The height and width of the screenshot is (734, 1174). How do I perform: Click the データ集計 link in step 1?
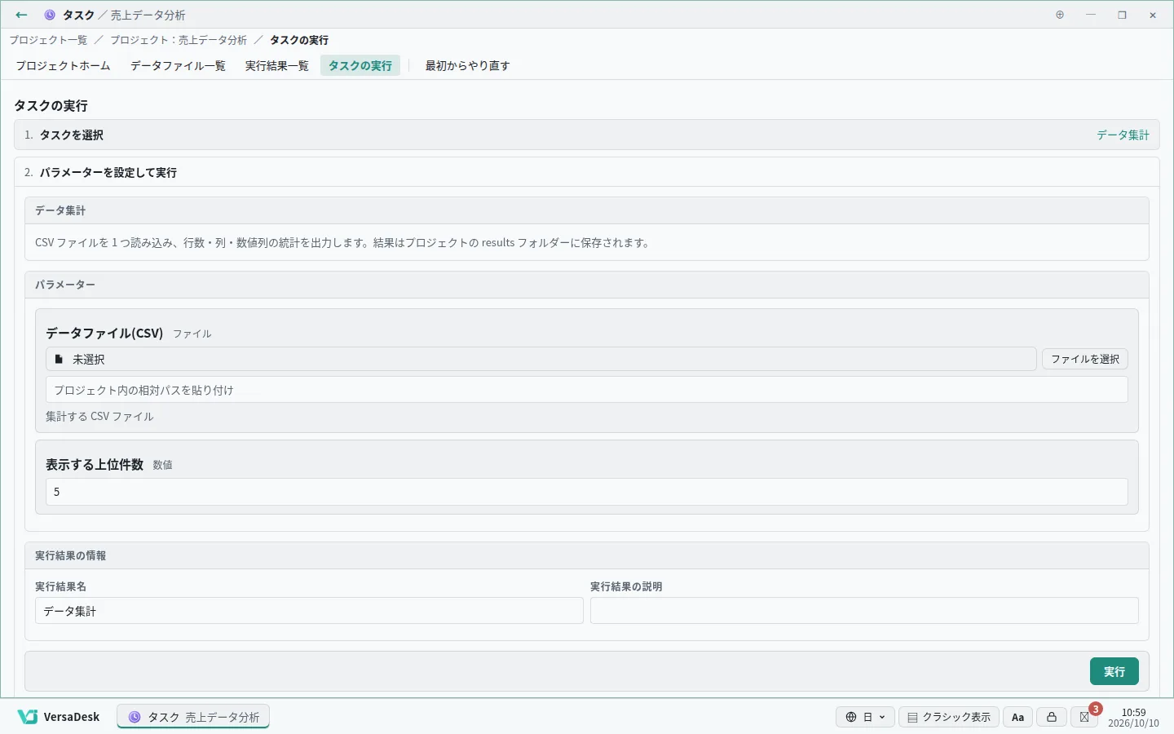(x=1123, y=135)
